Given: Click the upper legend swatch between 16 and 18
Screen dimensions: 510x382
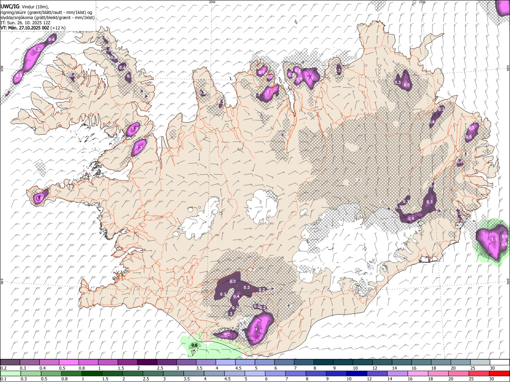Looking at the screenshot, I should (422, 363).
